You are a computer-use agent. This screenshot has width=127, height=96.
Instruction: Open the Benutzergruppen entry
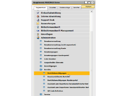point(51,52)
